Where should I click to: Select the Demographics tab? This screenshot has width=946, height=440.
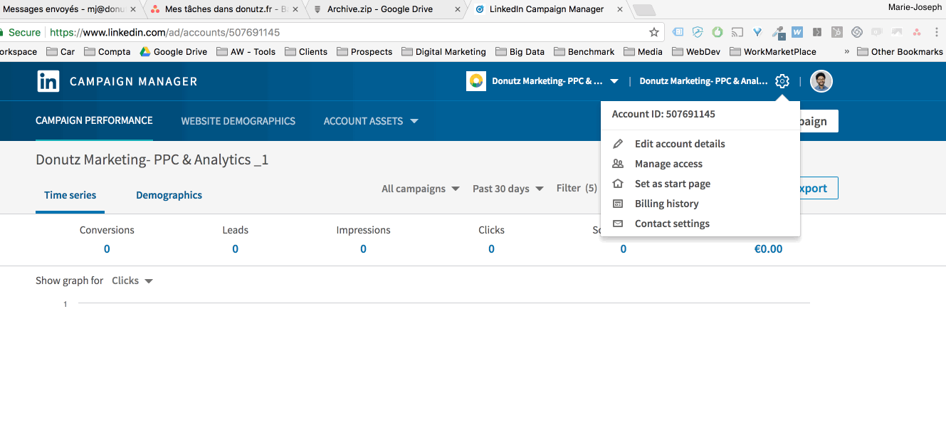click(169, 195)
